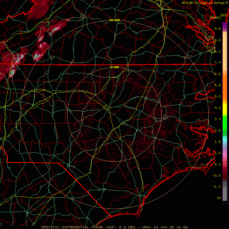This screenshot has width=229, height=229.
Task: Select the 9.8 value on color scale
Action: point(218,28)
